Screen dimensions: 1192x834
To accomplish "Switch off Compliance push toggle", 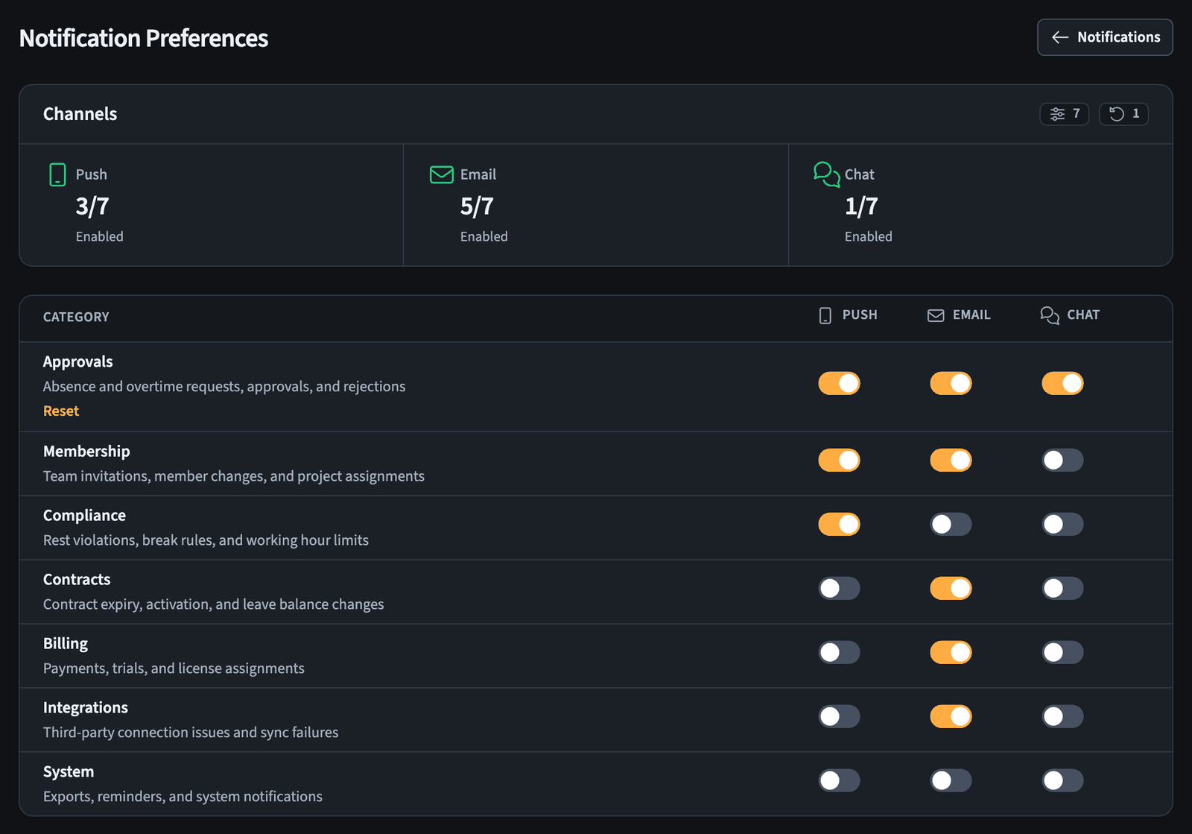I will [839, 524].
